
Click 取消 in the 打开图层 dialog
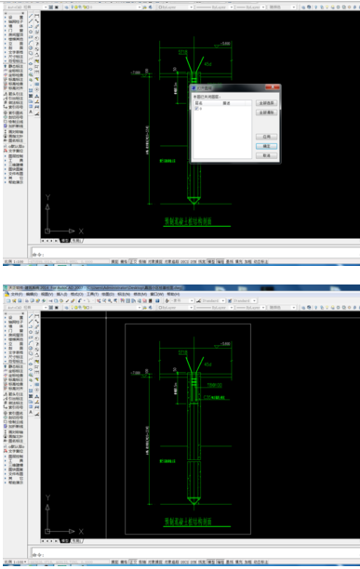click(x=266, y=155)
